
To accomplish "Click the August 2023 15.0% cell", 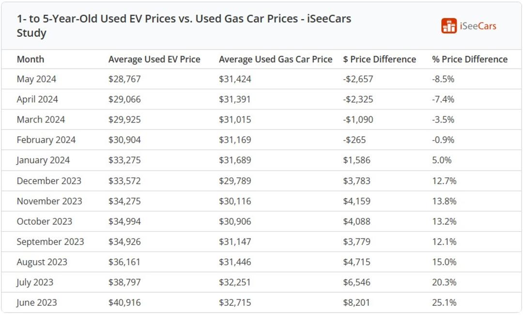I will [x=444, y=262].
